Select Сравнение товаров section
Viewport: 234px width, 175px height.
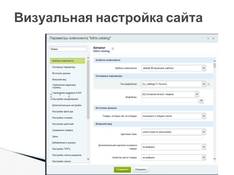[63, 130]
